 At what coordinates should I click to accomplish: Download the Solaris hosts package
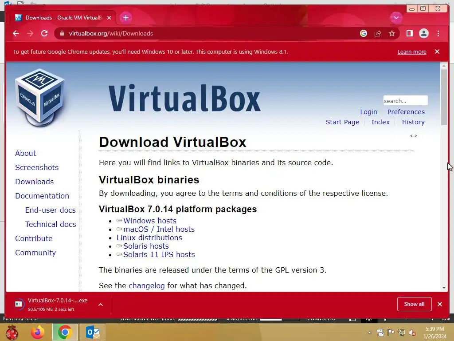[146, 246]
